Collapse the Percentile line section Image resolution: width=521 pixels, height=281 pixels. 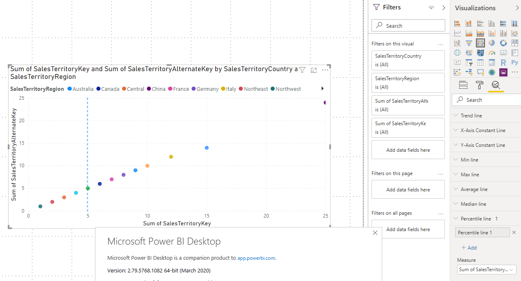(485, 219)
